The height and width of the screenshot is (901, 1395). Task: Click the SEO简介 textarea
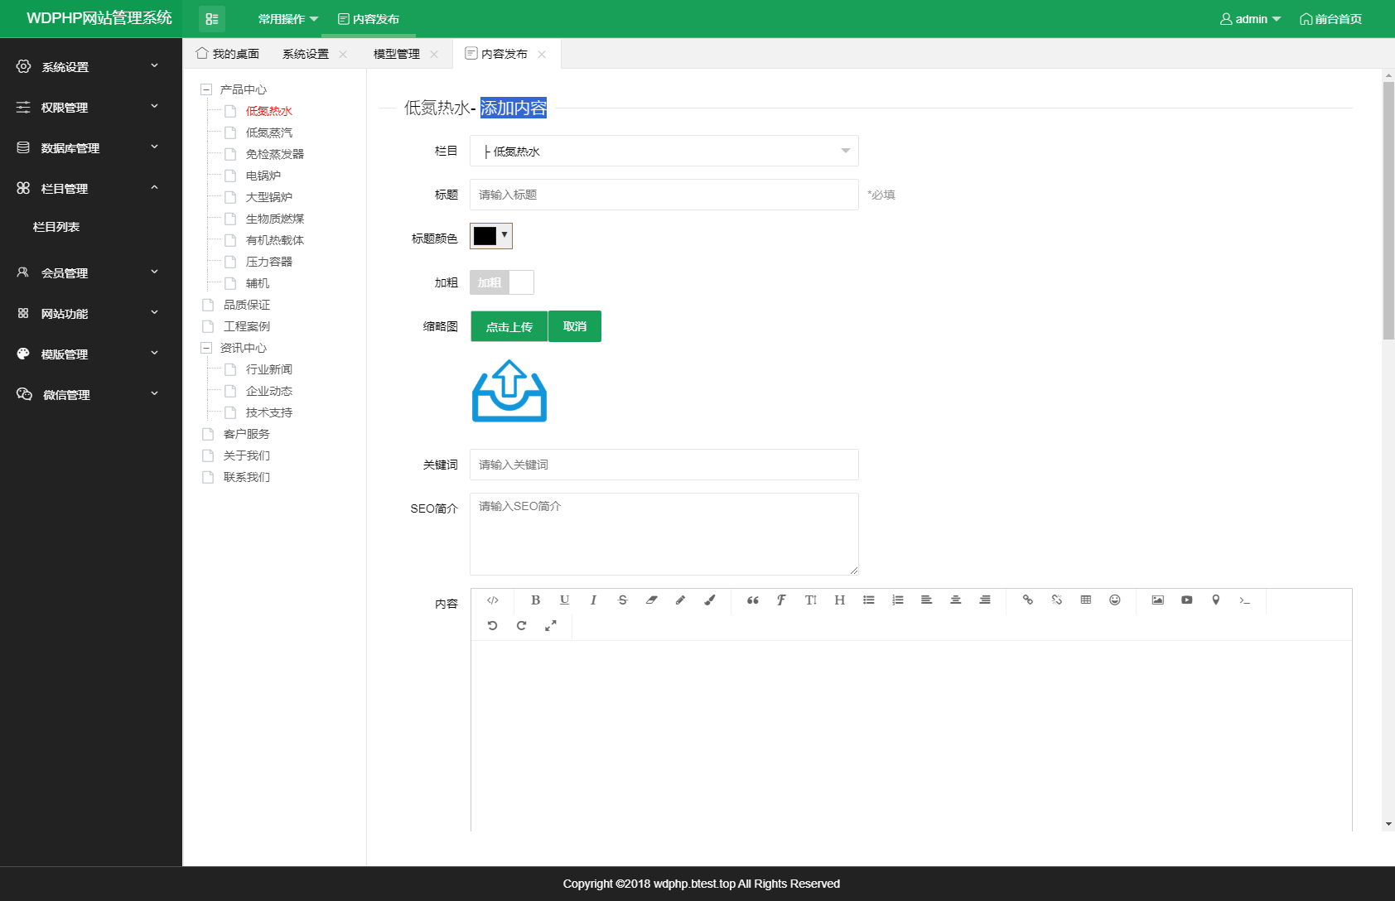point(664,534)
